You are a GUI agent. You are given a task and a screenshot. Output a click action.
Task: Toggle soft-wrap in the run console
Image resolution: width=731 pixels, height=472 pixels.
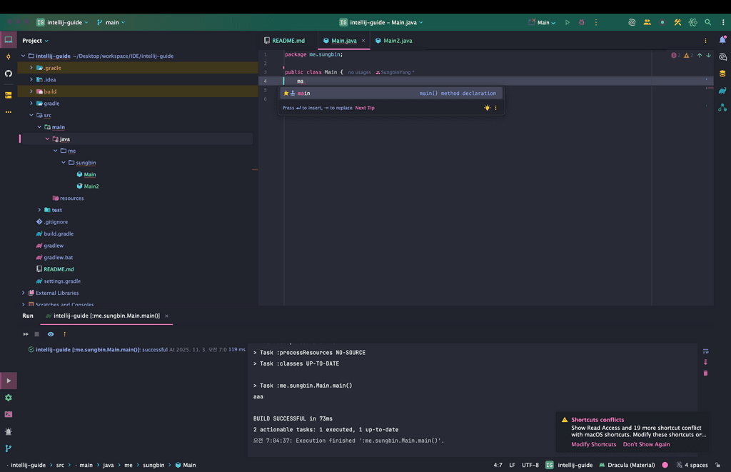705,351
